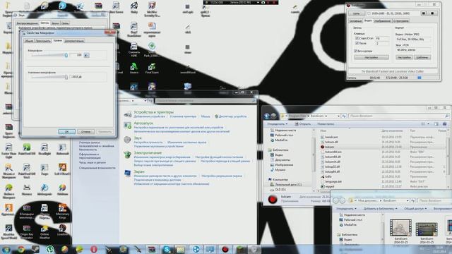This screenshot has height=254, width=452.
Task: Toggle the Старт/Стоп hotkey checkbox in Bandicam
Action: [x=357, y=38]
